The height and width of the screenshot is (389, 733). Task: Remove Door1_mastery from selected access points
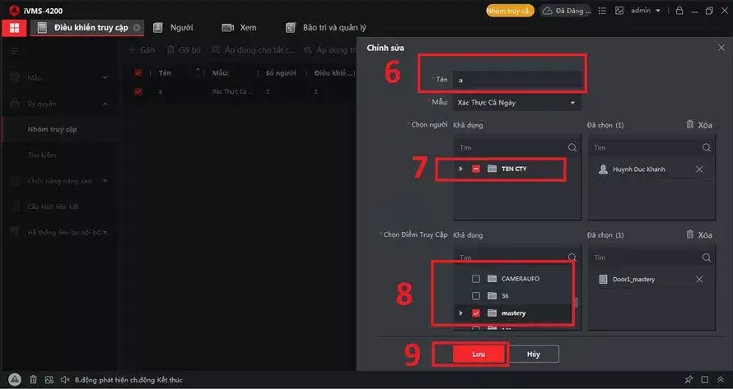pyautogui.click(x=699, y=280)
